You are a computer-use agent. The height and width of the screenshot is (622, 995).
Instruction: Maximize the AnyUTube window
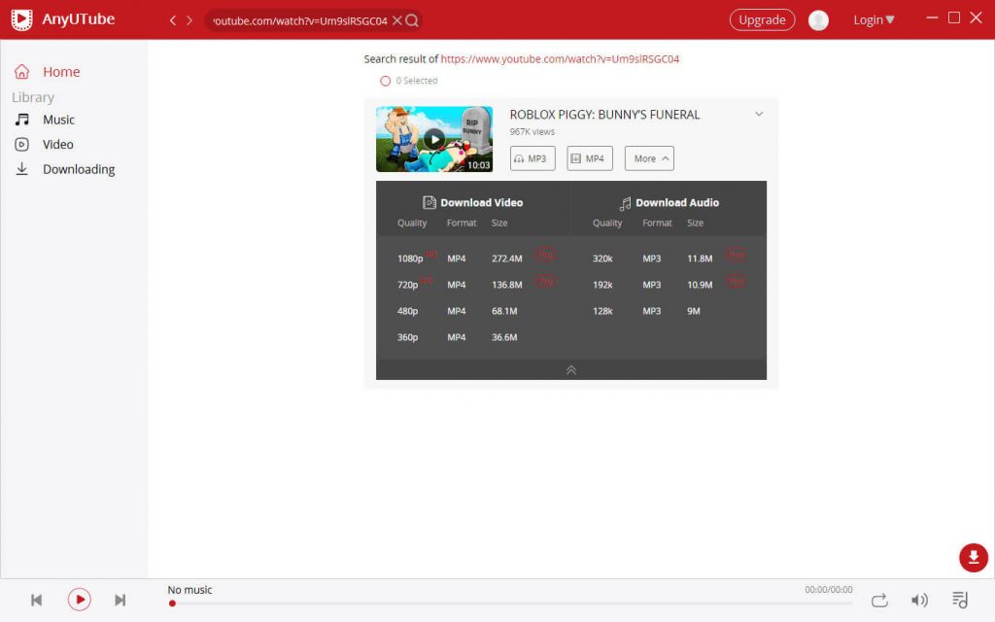click(x=954, y=17)
